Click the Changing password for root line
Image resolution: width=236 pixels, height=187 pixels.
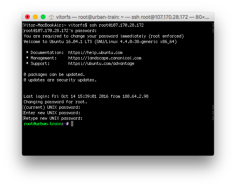55,102
